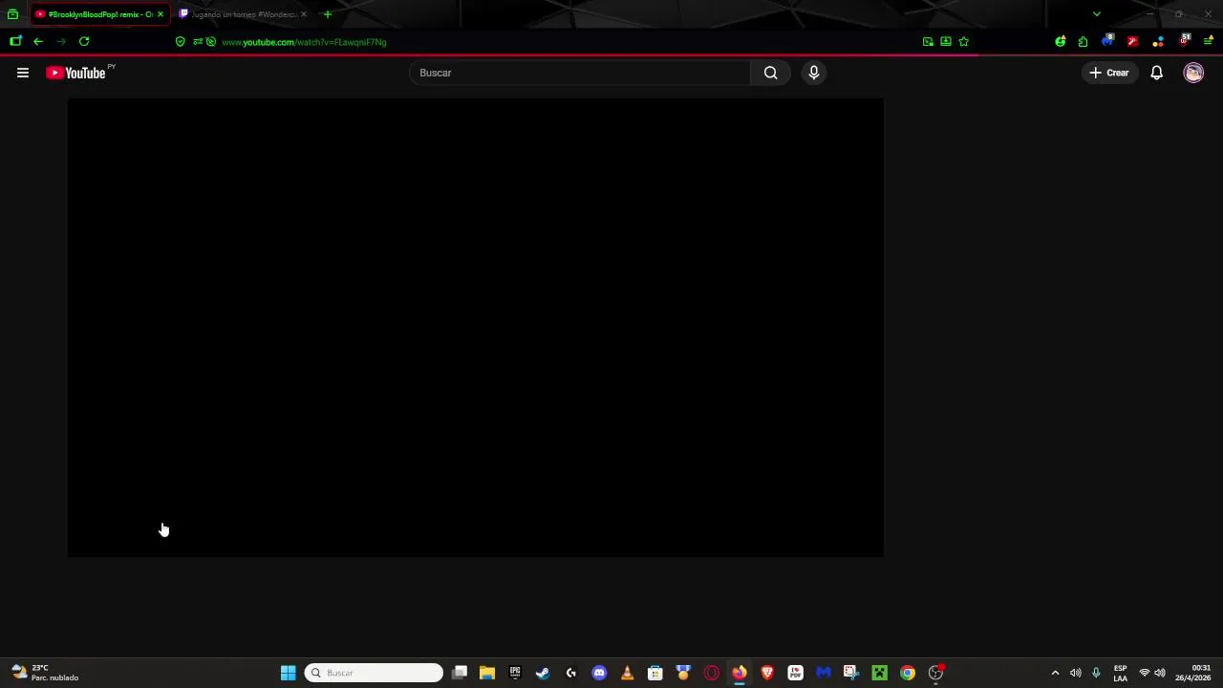Bookmark this page with the star
Viewport: 1223px width, 688px height.
(963, 42)
